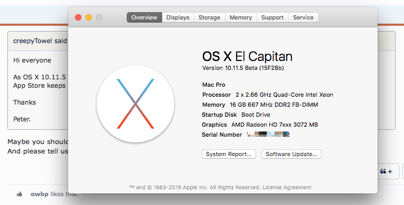
Task: Click the disabled gray zoom button
Action: tap(99, 17)
